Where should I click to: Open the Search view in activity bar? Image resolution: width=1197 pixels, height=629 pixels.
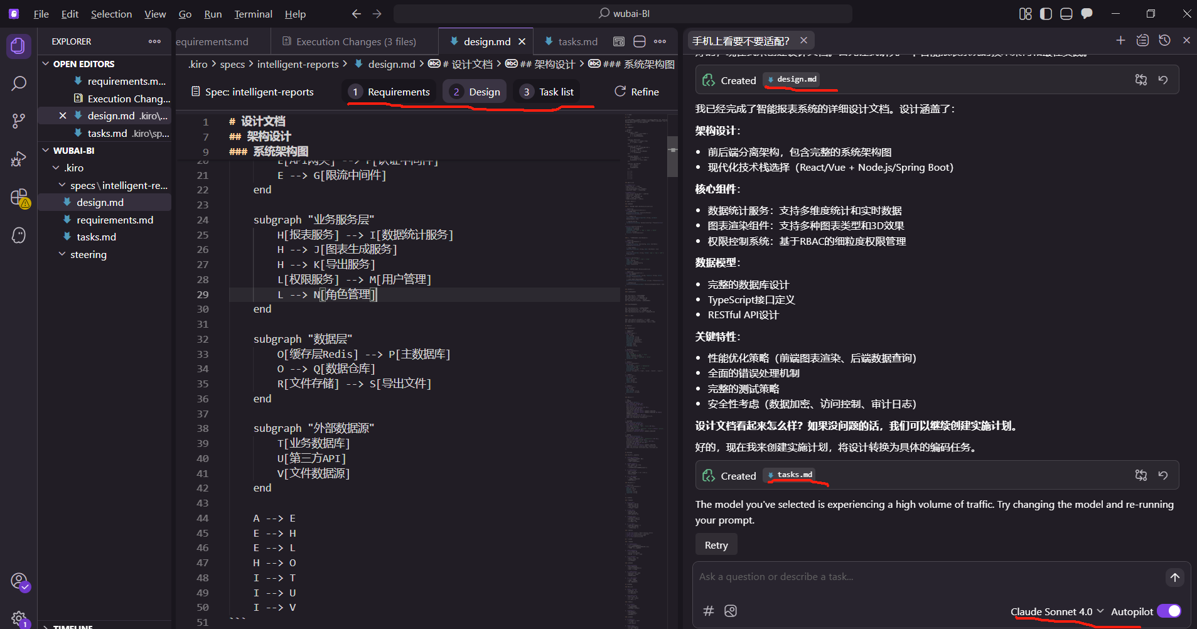coord(19,83)
